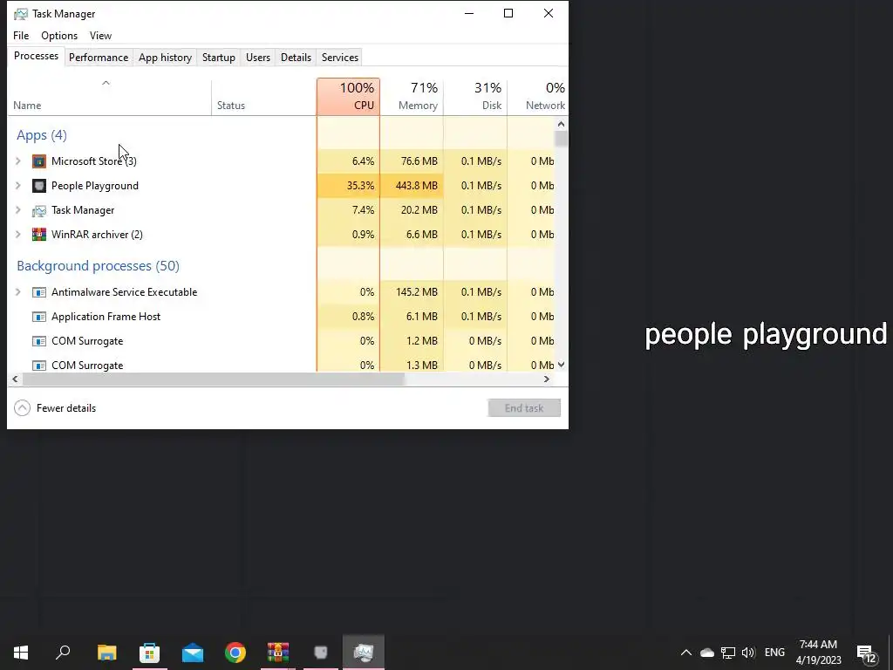Open the View menu

coord(101,35)
